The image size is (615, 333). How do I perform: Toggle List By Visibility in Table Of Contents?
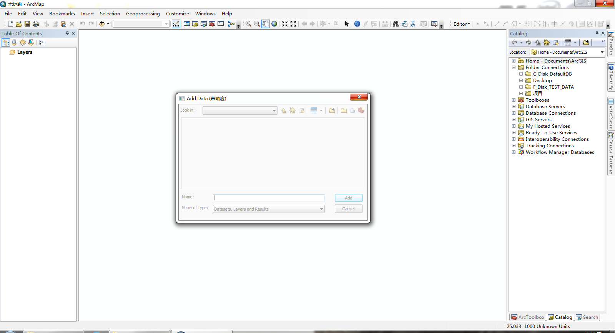23,43
